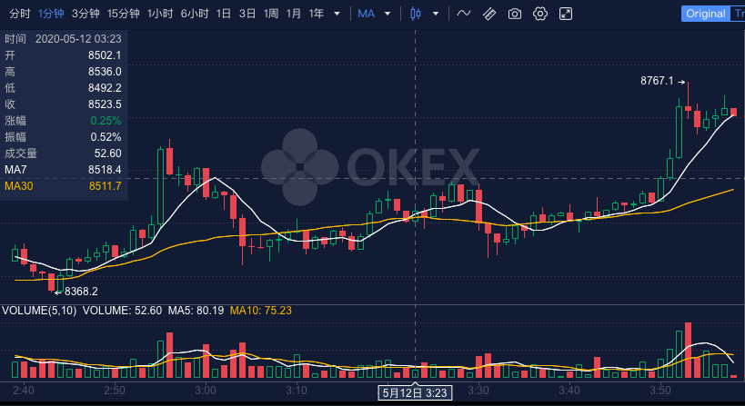Select the 1周 interval

point(271,14)
